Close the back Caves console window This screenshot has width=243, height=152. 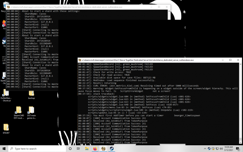(167, 7)
